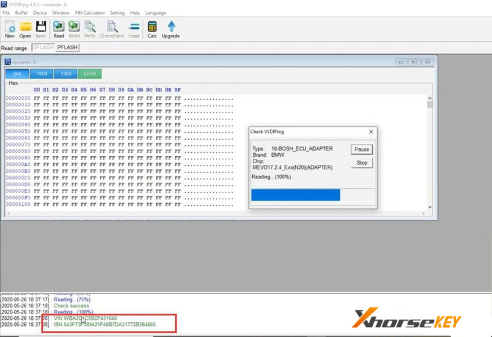Close the Check VVDIProg dialog
Screen dimensions: 492x337
coord(371,132)
